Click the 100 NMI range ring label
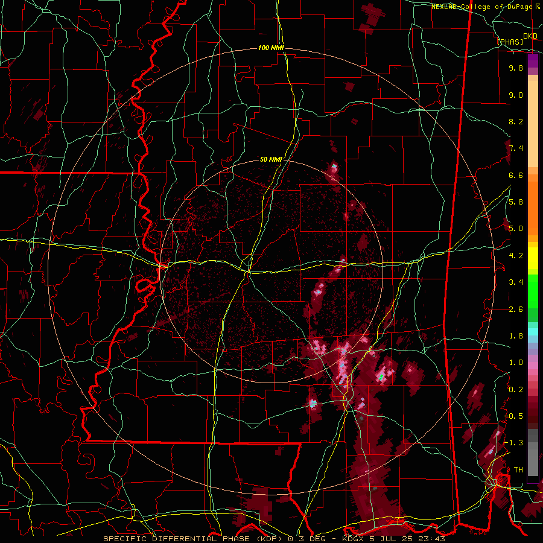Viewport: 543px width, 543px height. tap(271, 48)
